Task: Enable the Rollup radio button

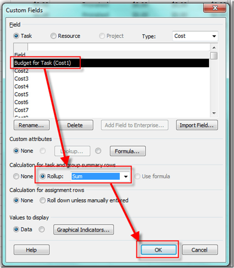Action: coord(43,176)
